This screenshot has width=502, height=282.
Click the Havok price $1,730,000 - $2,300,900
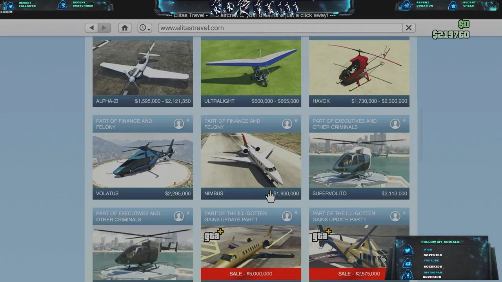point(379,101)
